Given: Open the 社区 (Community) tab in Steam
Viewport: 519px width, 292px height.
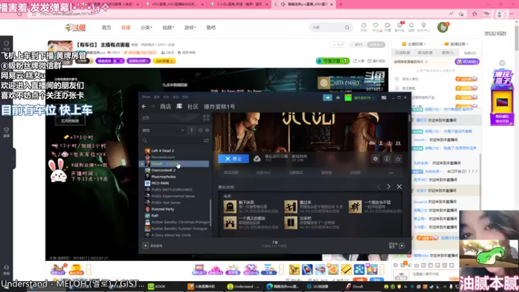Looking at the screenshot, I should click(193, 106).
